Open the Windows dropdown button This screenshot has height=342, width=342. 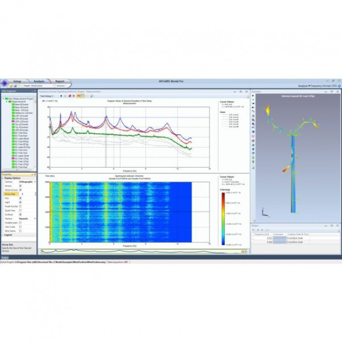point(62,86)
